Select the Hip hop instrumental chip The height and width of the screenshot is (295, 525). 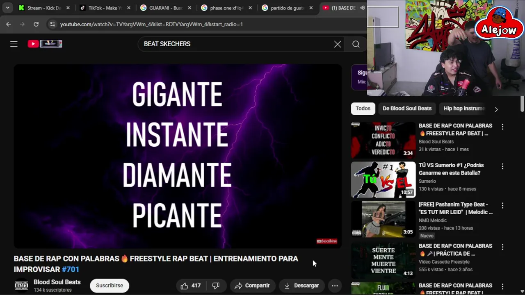(464, 109)
